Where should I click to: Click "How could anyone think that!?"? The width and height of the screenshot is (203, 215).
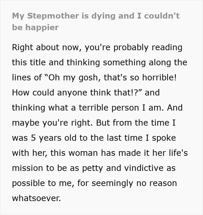[77, 93]
